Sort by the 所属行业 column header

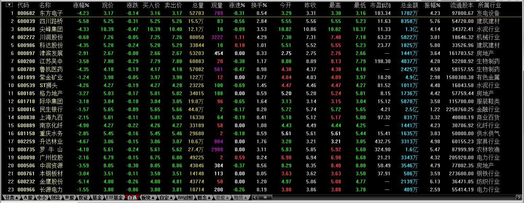489,5
